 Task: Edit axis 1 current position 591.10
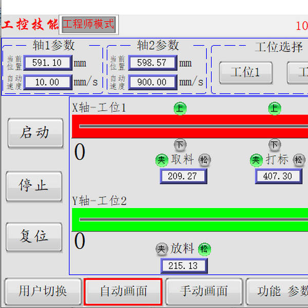coord(48,63)
